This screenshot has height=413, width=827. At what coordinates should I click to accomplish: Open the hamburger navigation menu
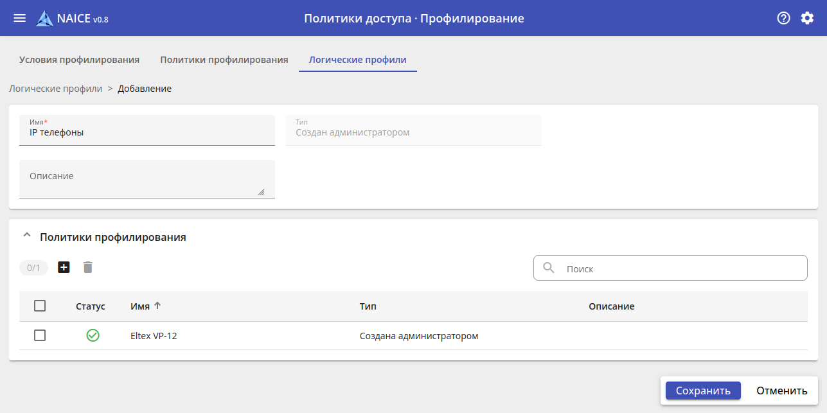pos(20,18)
